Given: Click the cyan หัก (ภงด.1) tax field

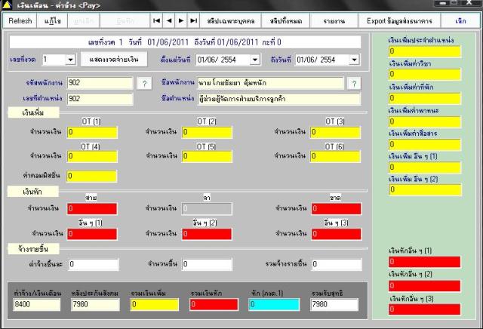Looking at the screenshot, I should click(x=274, y=304).
